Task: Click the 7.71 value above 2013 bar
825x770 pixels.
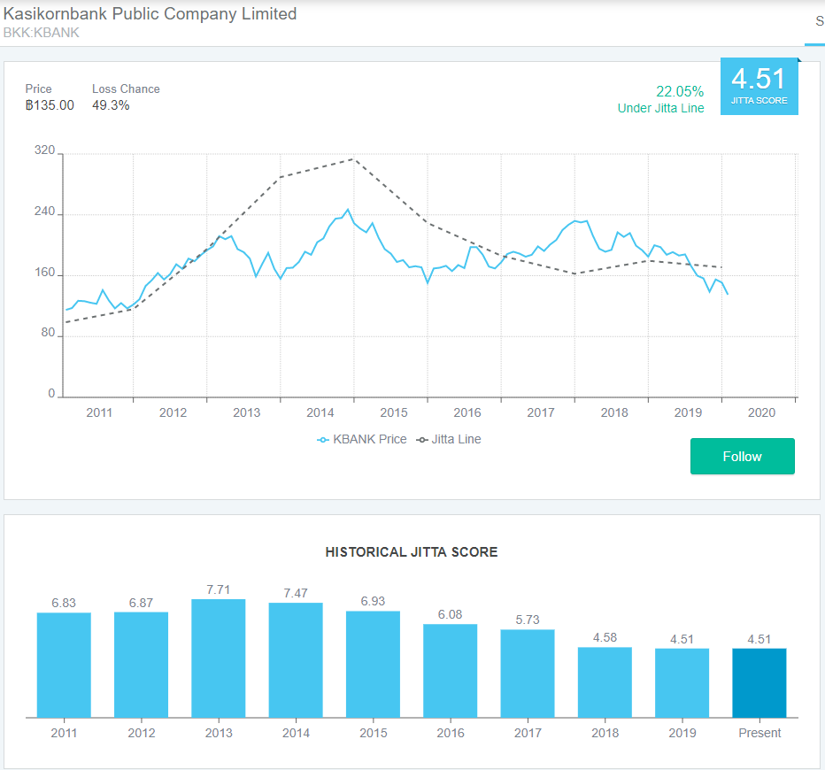Action: click(x=219, y=589)
